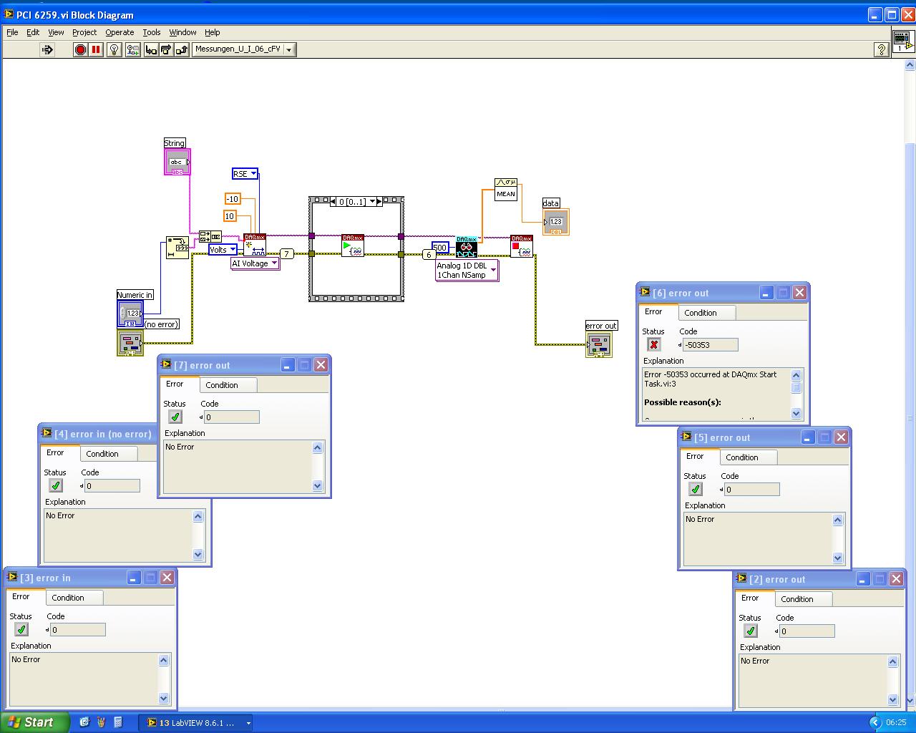
Task: Click the Step Out toolbar button
Action: tap(182, 49)
